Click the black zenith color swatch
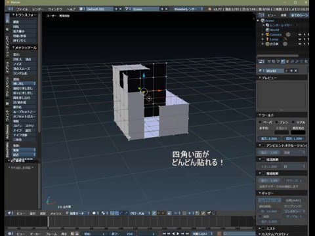315x236 pixels. 298,132
